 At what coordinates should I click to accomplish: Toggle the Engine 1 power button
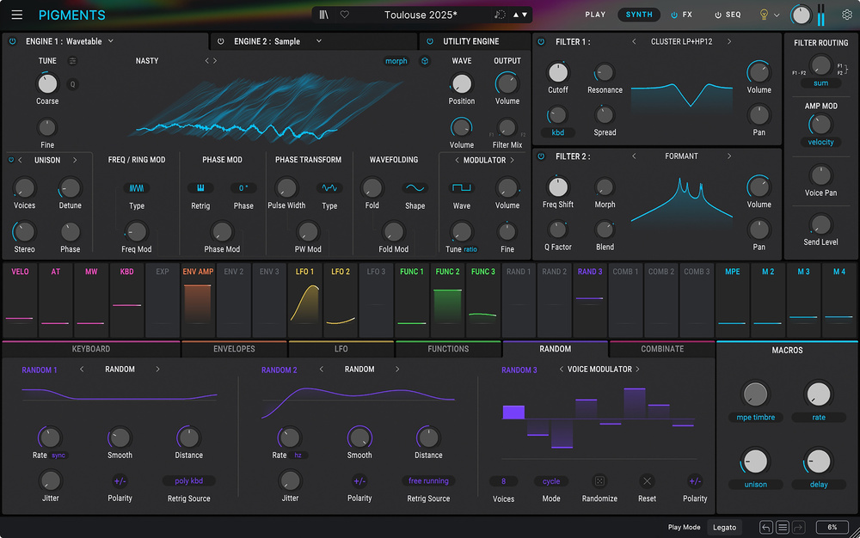(x=12, y=41)
